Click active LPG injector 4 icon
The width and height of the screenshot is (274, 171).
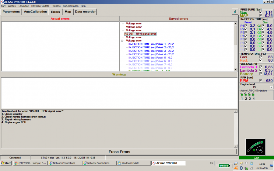253,94
